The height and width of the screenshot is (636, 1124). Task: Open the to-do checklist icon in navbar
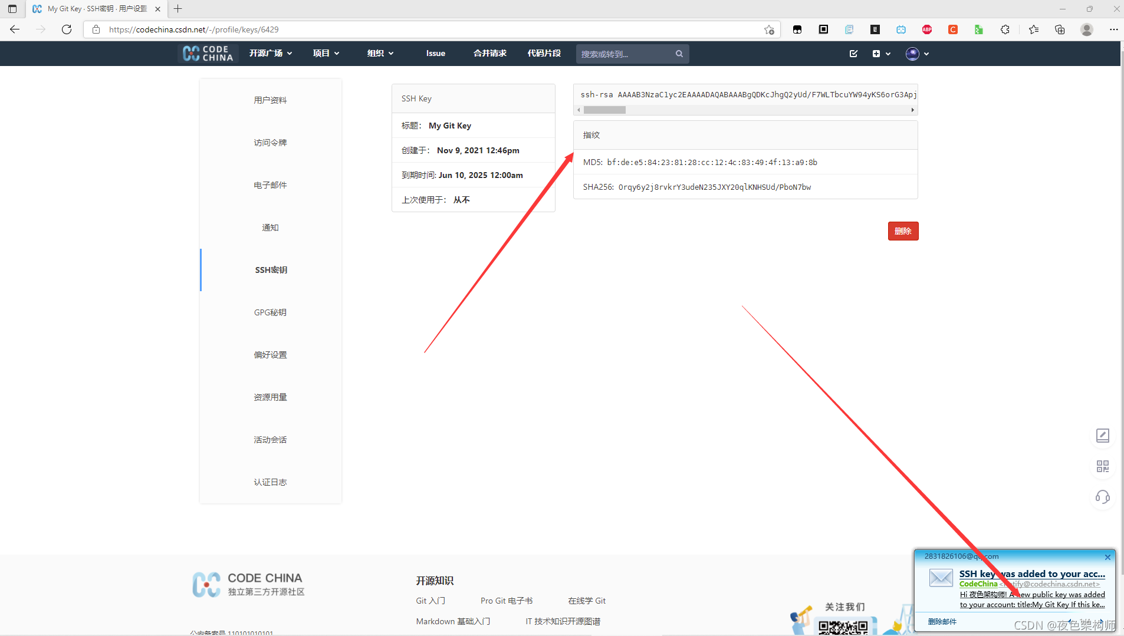pos(853,54)
